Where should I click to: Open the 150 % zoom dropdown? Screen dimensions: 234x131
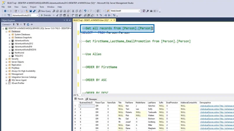click(x=82, y=95)
